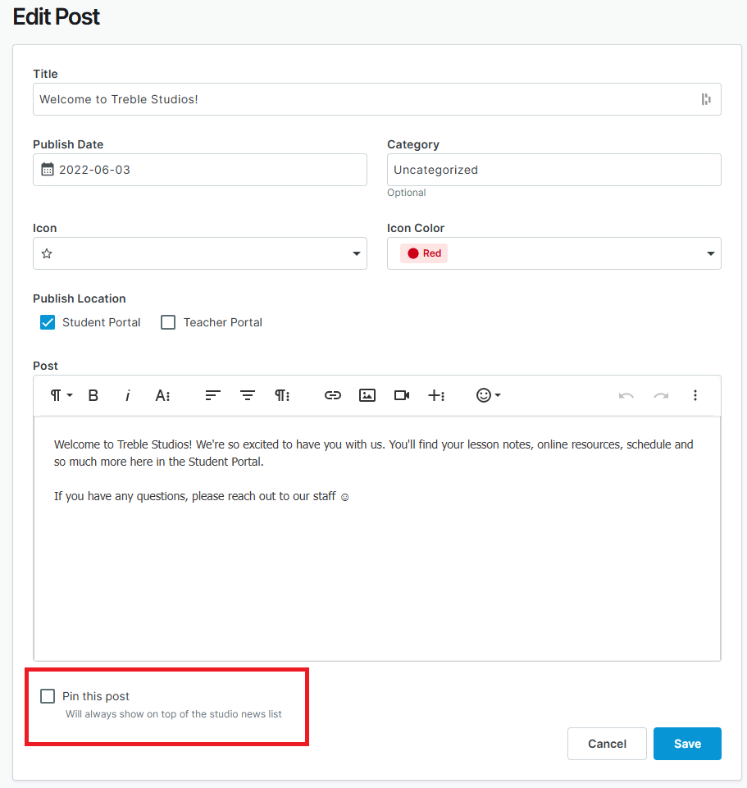The image size is (747, 788).
Task: Click the calendar icon in Publish Date
Action: pyautogui.click(x=48, y=170)
